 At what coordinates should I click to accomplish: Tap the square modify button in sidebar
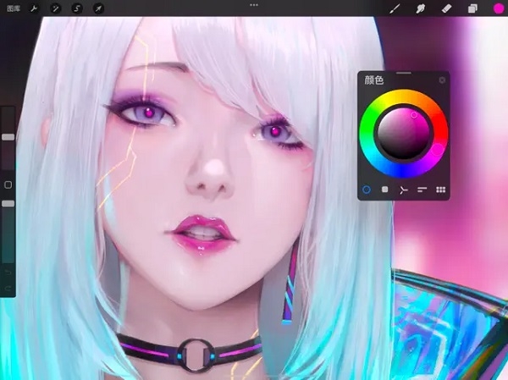[8, 184]
